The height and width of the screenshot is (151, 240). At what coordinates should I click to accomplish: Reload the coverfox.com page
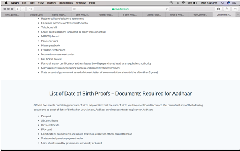(x=167, y=9)
